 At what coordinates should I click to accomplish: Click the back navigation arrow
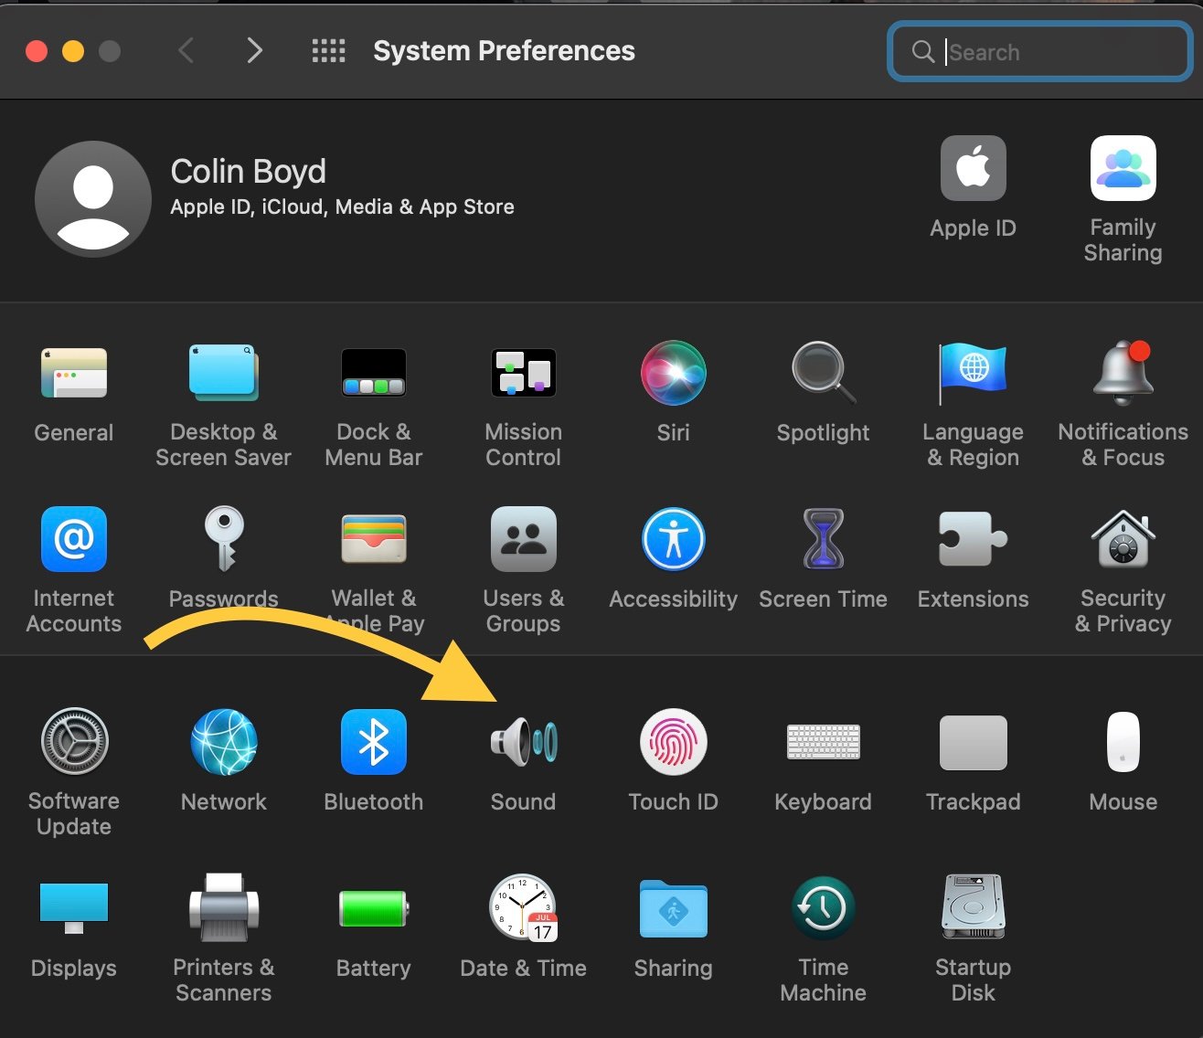[x=186, y=50]
